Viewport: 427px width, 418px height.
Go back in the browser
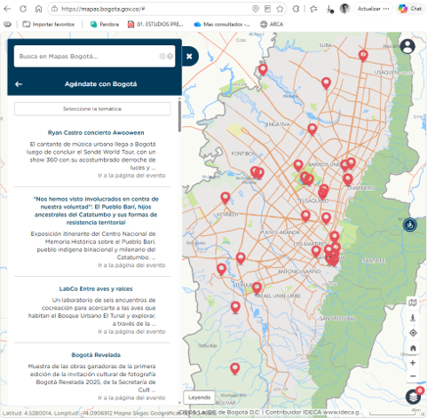(x=8, y=9)
